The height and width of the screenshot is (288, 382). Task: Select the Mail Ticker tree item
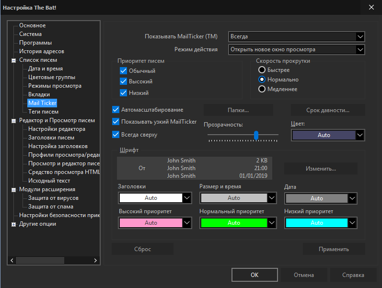click(x=42, y=103)
